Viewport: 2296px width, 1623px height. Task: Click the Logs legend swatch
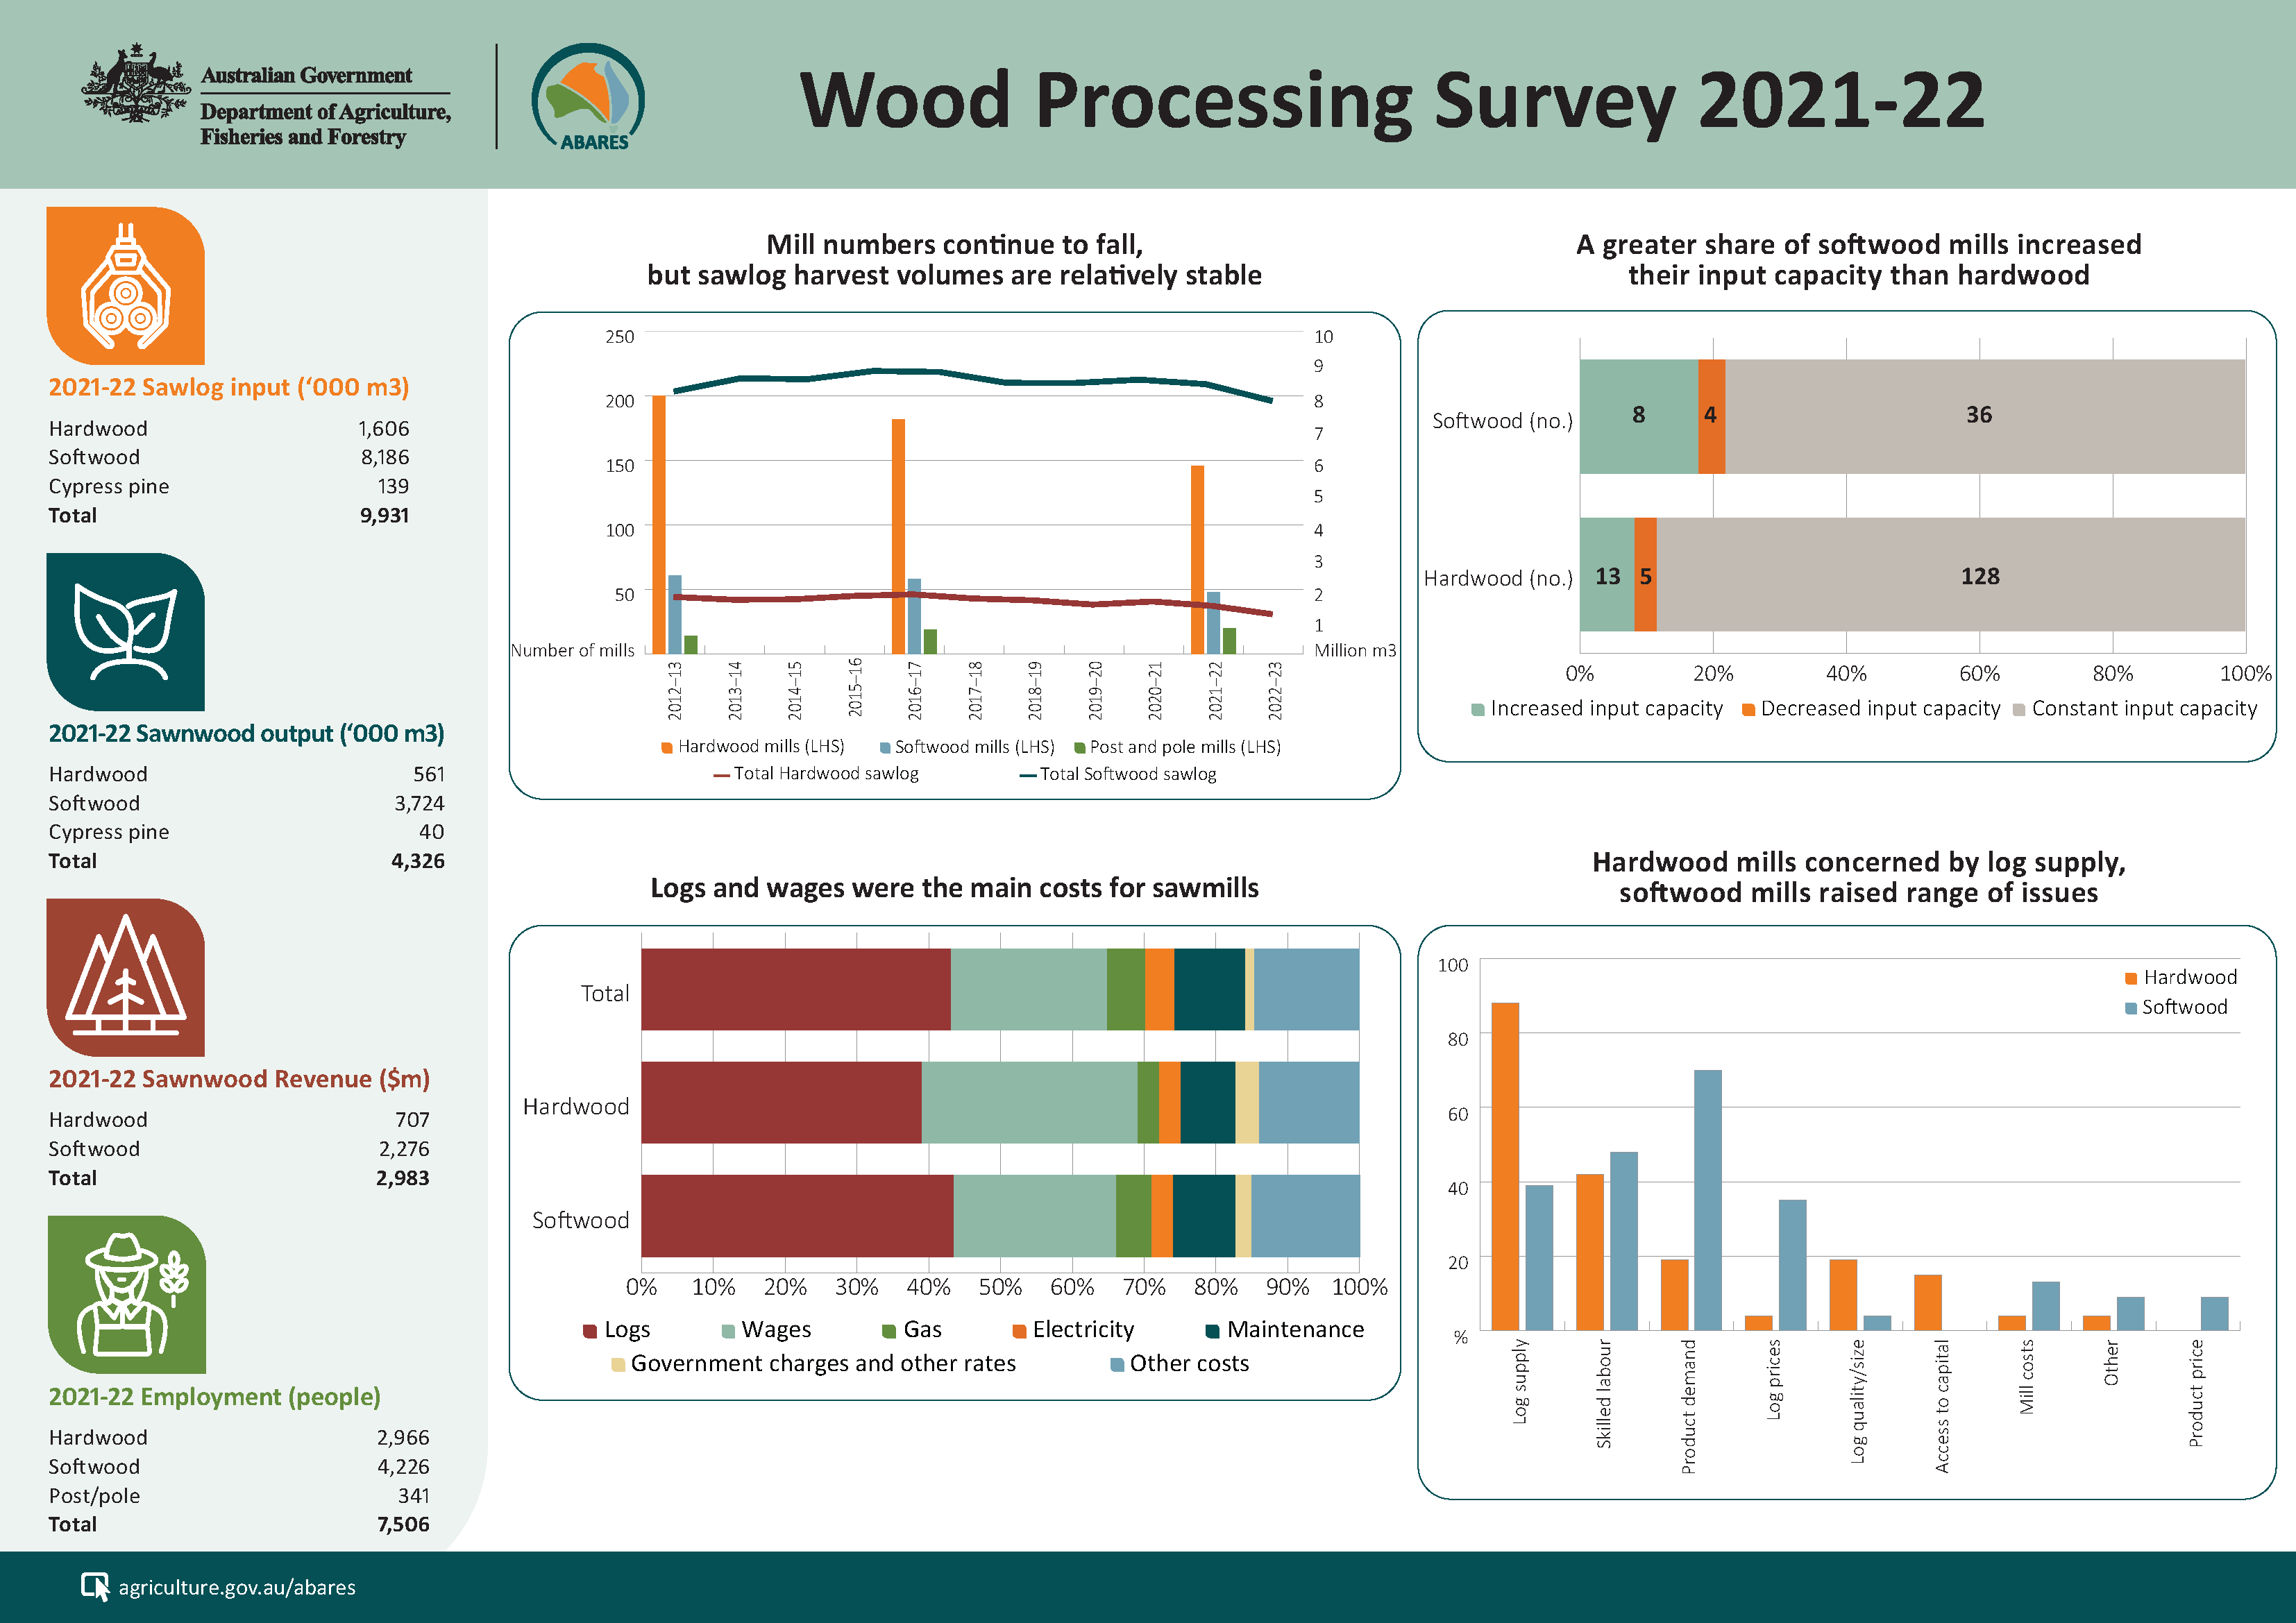590,1332
